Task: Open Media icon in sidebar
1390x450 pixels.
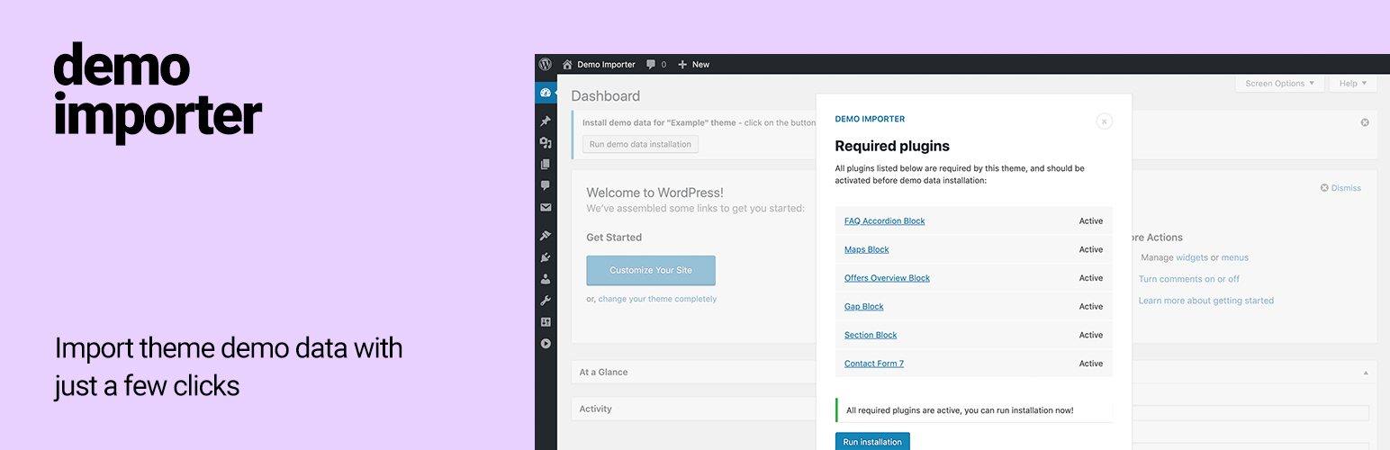Action: pyautogui.click(x=546, y=142)
